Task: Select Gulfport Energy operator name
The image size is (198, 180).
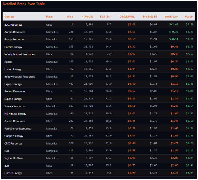Action: [x=14, y=136]
